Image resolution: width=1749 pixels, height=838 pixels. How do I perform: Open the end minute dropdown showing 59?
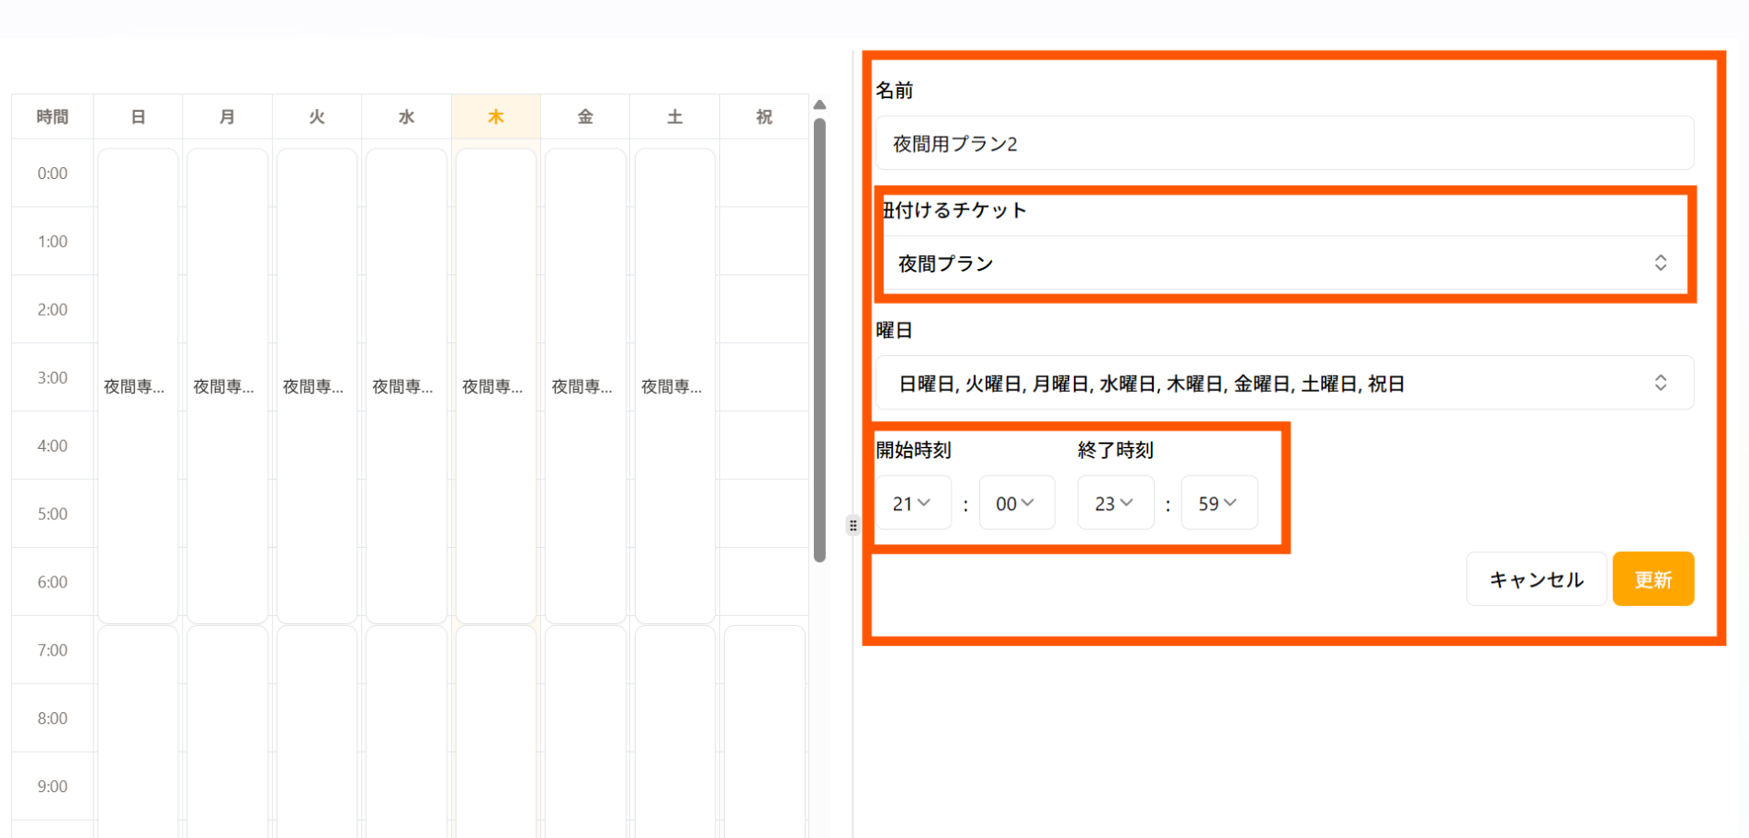(x=1218, y=503)
